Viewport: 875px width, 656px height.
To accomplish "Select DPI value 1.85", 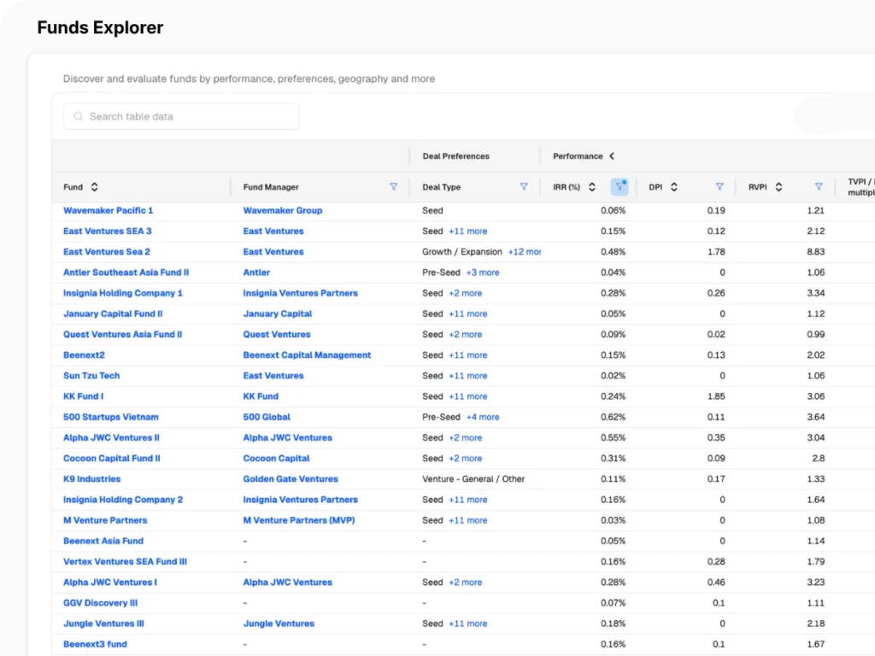I will coord(716,396).
